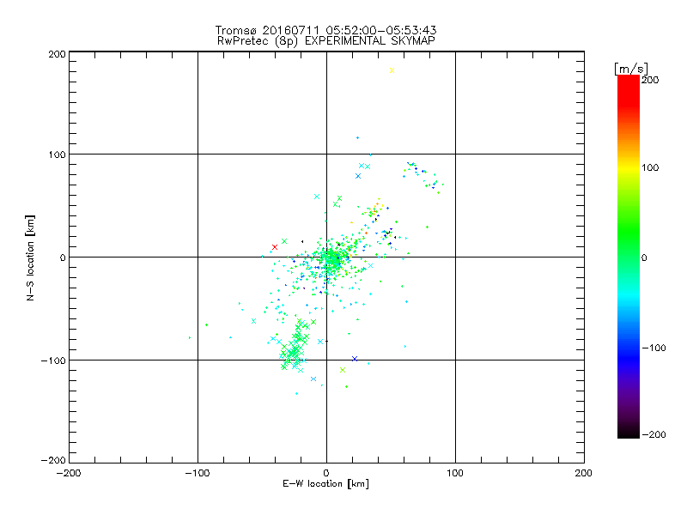This screenshot has width=687, height=515.
Task: Click the 200 tick label on the y-axis
Action: coord(57,54)
